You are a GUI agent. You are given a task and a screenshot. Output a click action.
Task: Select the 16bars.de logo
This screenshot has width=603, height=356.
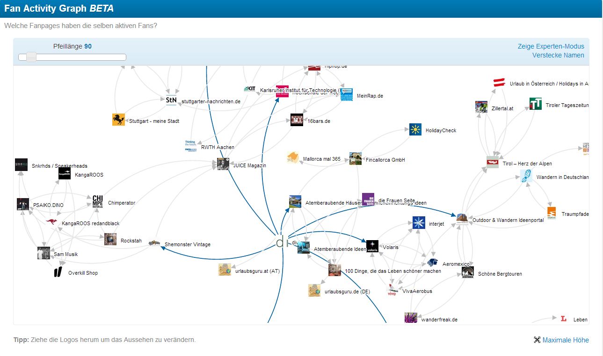(x=297, y=120)
